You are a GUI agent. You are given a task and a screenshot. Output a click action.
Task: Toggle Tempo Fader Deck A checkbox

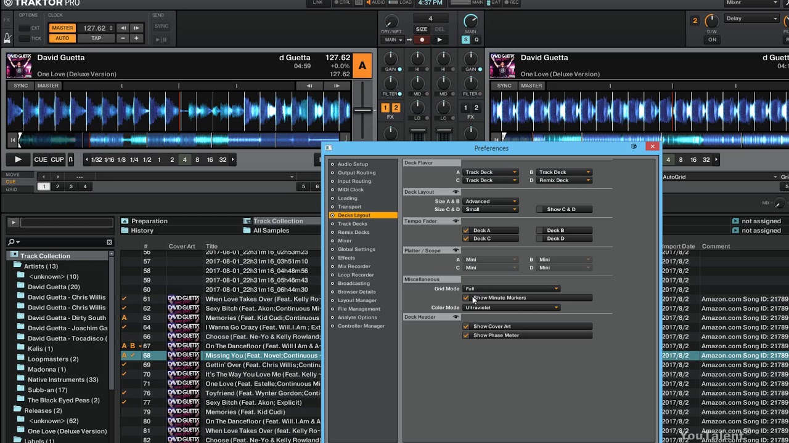coord(466,231)
